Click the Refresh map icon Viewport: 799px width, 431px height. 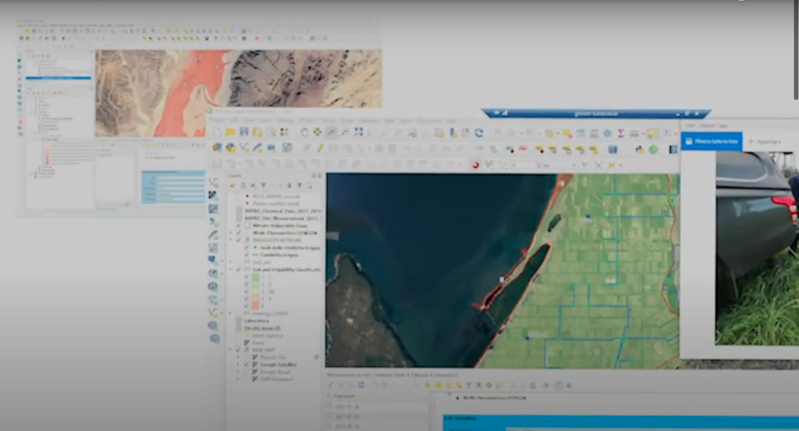[x=479, y=133]
